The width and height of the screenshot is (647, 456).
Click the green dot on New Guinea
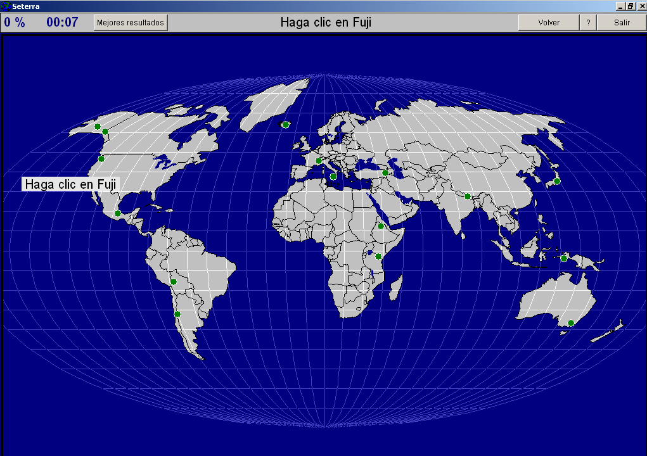coord(563,258)
